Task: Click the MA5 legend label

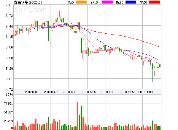Action: (x=71, y=2)
